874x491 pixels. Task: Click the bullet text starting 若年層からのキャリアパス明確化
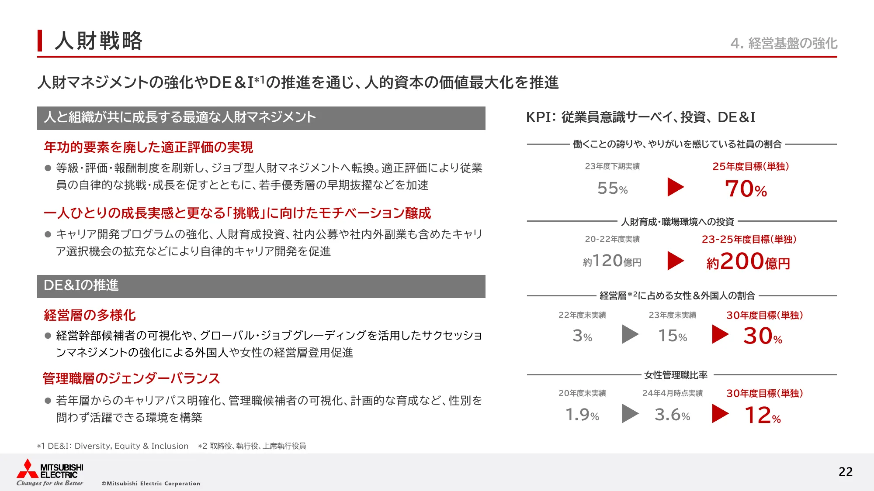coord(269,409)
